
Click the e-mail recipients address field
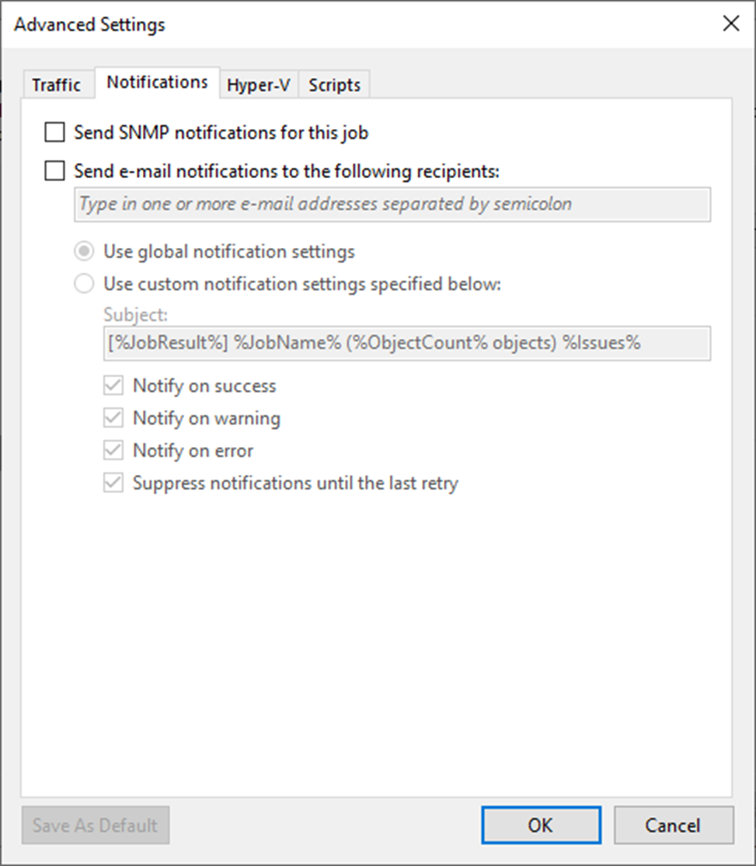click(392, 204)
